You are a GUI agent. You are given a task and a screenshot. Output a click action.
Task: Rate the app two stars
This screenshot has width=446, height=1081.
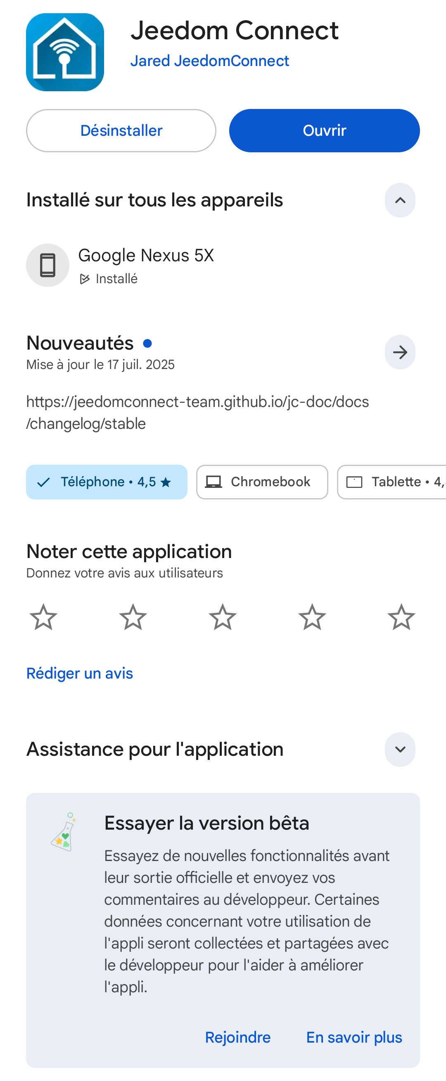pos(133,617)
